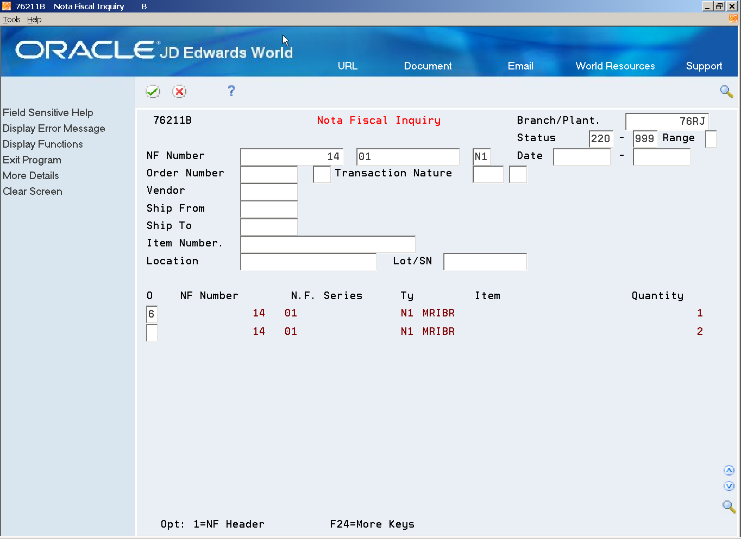
Task: Focus the NF type field showing N1
Action: click(x=481, y=157)
